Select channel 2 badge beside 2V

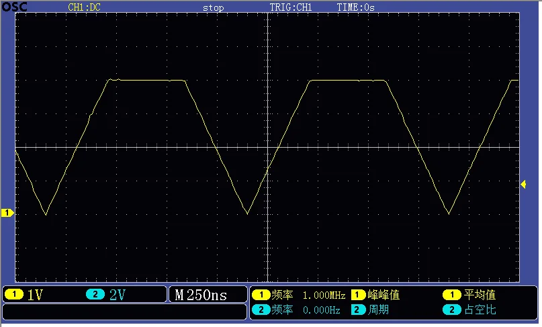pyautogui.click(x=95, y=295)
